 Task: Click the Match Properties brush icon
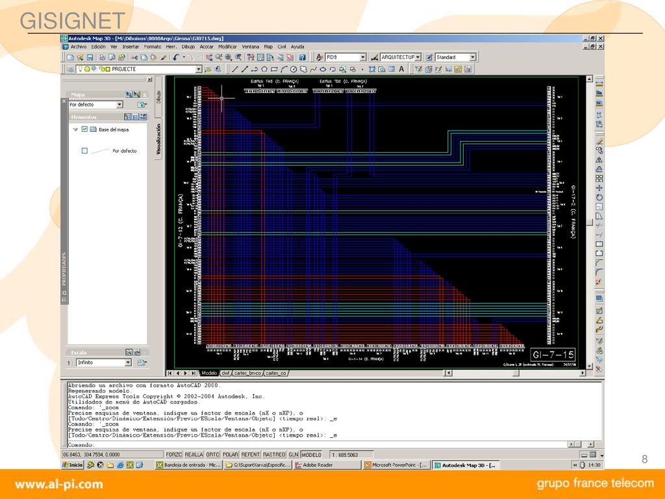pyautogui.click(x=163, y=57)
